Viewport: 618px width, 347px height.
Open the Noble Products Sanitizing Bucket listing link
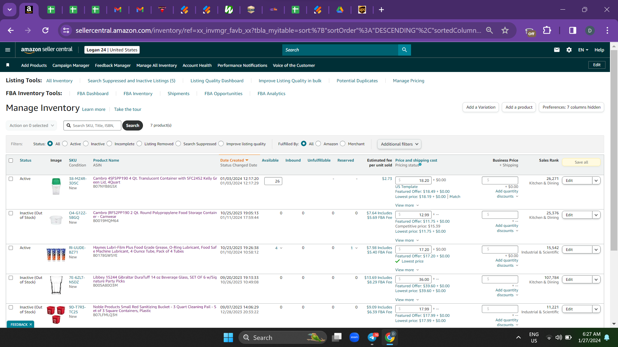(154, 309)
